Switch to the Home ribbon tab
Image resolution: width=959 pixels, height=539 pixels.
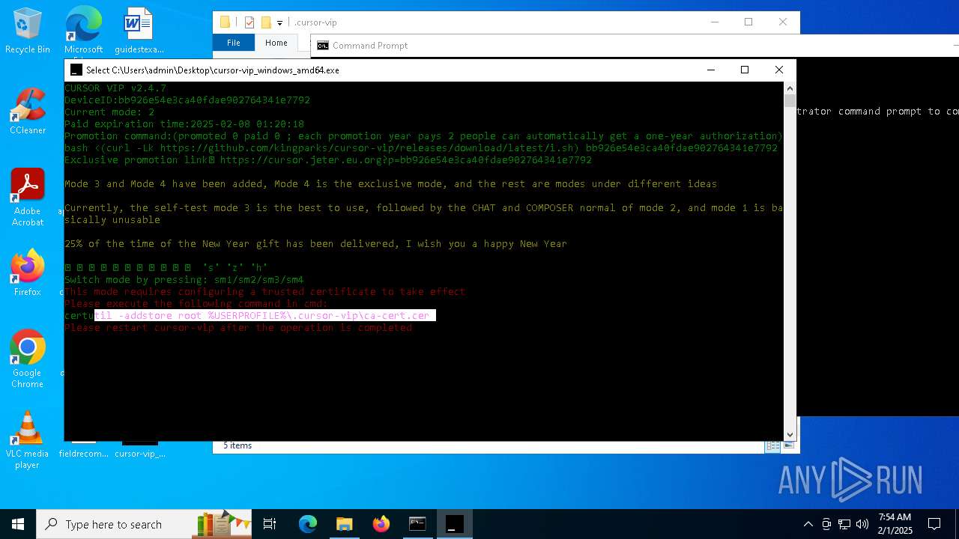[x=276, y=43]
